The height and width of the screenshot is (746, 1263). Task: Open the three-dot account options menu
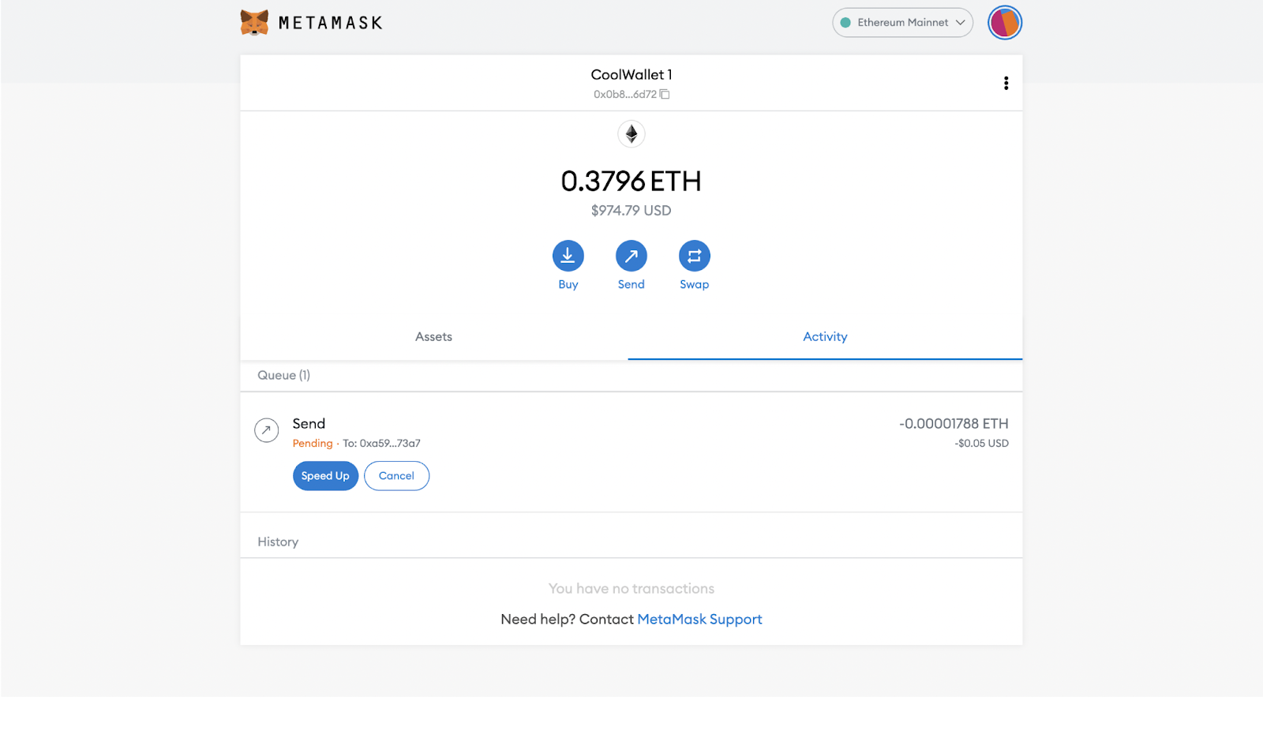click(1006, 83)
